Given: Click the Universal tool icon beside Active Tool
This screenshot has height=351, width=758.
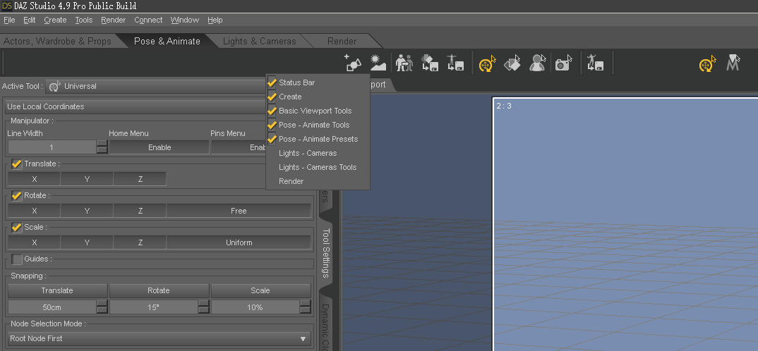Looking at the screenshot, I should click(x=56, y=86).
